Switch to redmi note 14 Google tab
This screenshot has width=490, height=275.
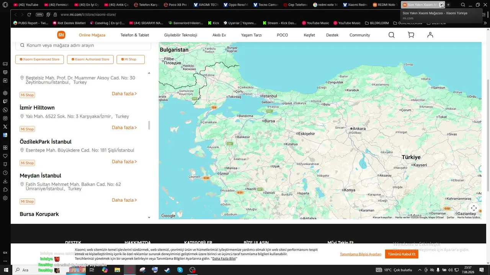point(325,5)
